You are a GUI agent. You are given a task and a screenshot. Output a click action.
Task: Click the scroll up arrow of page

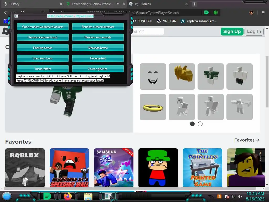pos(267,28)
